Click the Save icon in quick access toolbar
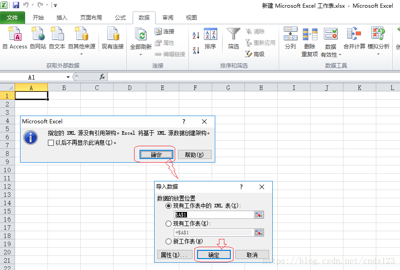The width and height of the screenshot is (400, 270). 16,5
